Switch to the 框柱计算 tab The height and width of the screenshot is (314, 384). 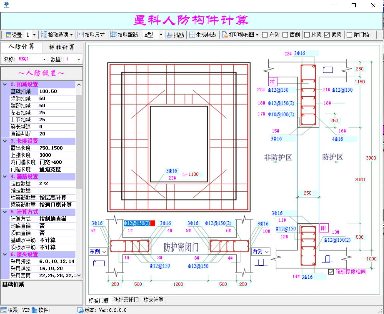pos(62,47)
